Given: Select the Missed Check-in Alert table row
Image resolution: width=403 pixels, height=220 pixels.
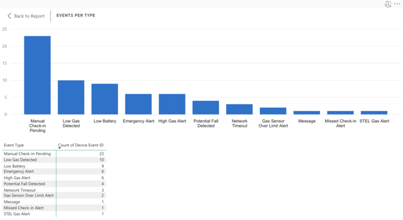Looking at the screenshot, I should pyautogui.click(x=54, y=208).
